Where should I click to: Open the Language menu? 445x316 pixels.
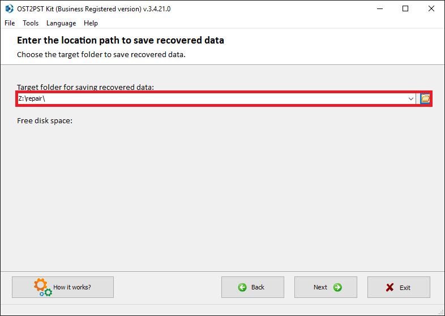[61, 23]
